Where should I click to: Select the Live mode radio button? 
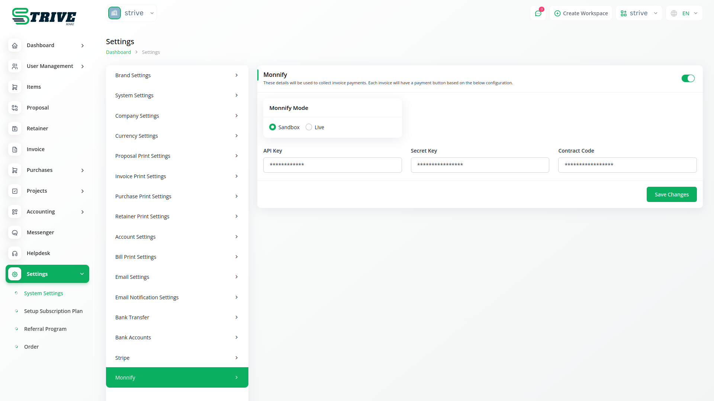[x=309, y=127]
